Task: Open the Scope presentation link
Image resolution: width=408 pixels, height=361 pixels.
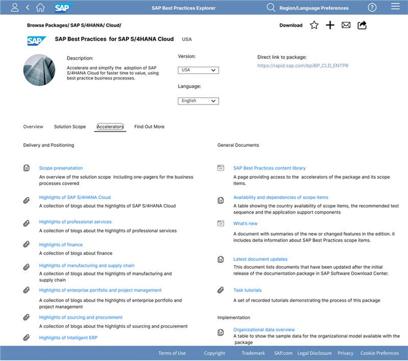Action: [x=60, y=168]
